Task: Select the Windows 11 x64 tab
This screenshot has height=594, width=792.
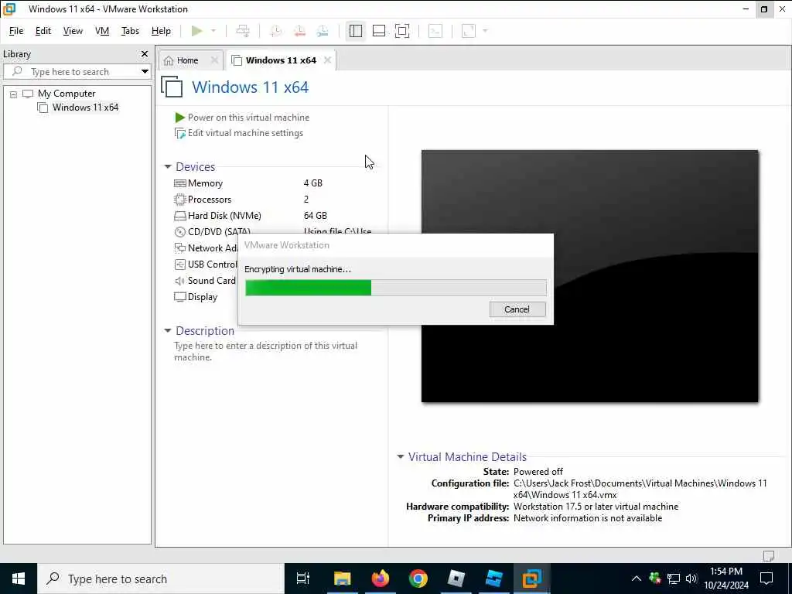Action: pos(280,60)
